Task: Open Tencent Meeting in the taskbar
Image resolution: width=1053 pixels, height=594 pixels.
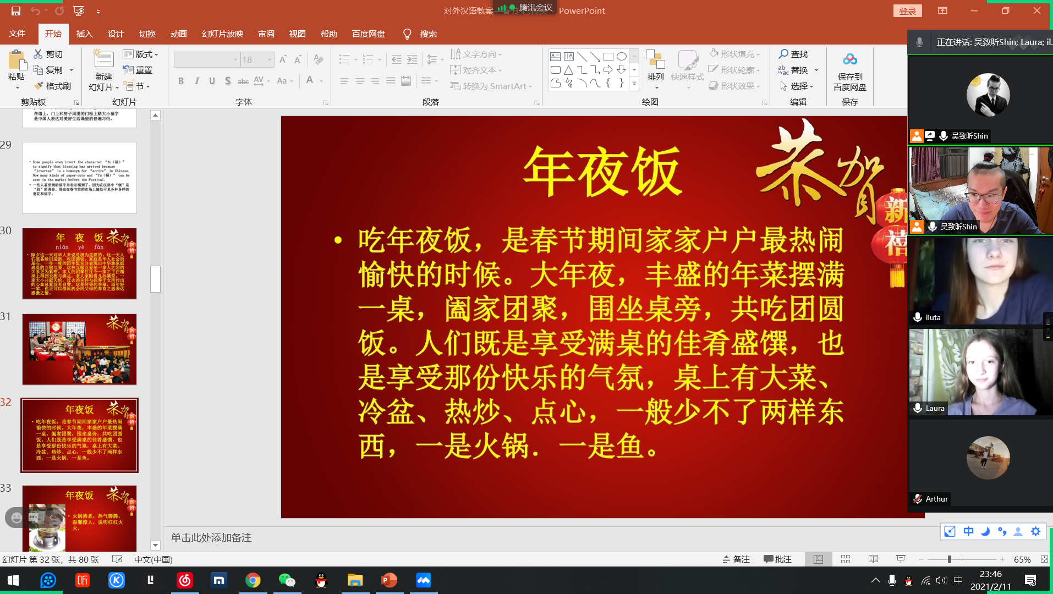Action: [423, 580]
